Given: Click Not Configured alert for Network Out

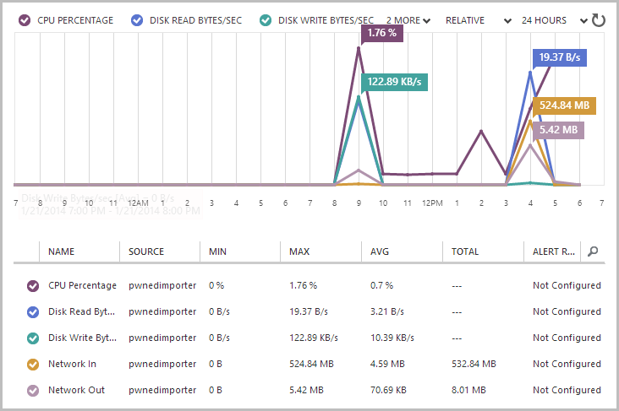Looking at the screenshot, I should pos(567,390).
